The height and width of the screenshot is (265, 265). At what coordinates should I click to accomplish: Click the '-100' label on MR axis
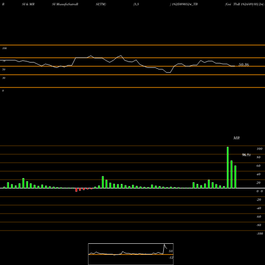pyautogui.click(x=260, y=234)
